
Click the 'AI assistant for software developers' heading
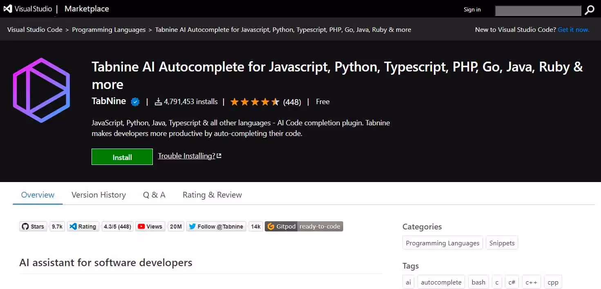click(106, 262)
